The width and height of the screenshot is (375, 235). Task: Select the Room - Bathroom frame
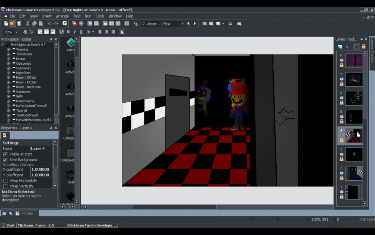pos(28,87)
